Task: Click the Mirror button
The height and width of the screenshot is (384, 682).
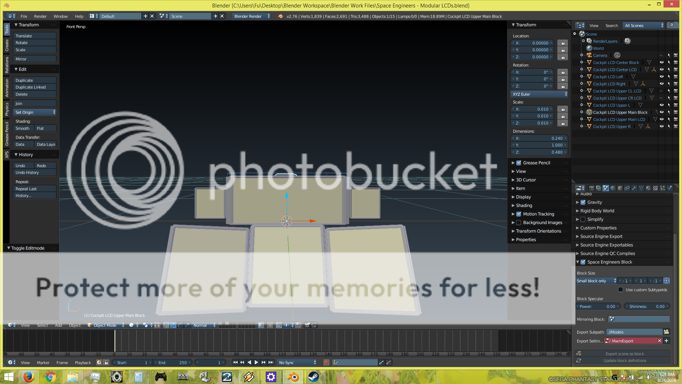Action: point(34,59)
